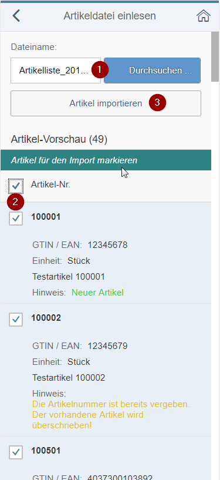The image size is (220, 480).
Task: Click the vertical scrollbar thumb
Action: click(215, 56)
